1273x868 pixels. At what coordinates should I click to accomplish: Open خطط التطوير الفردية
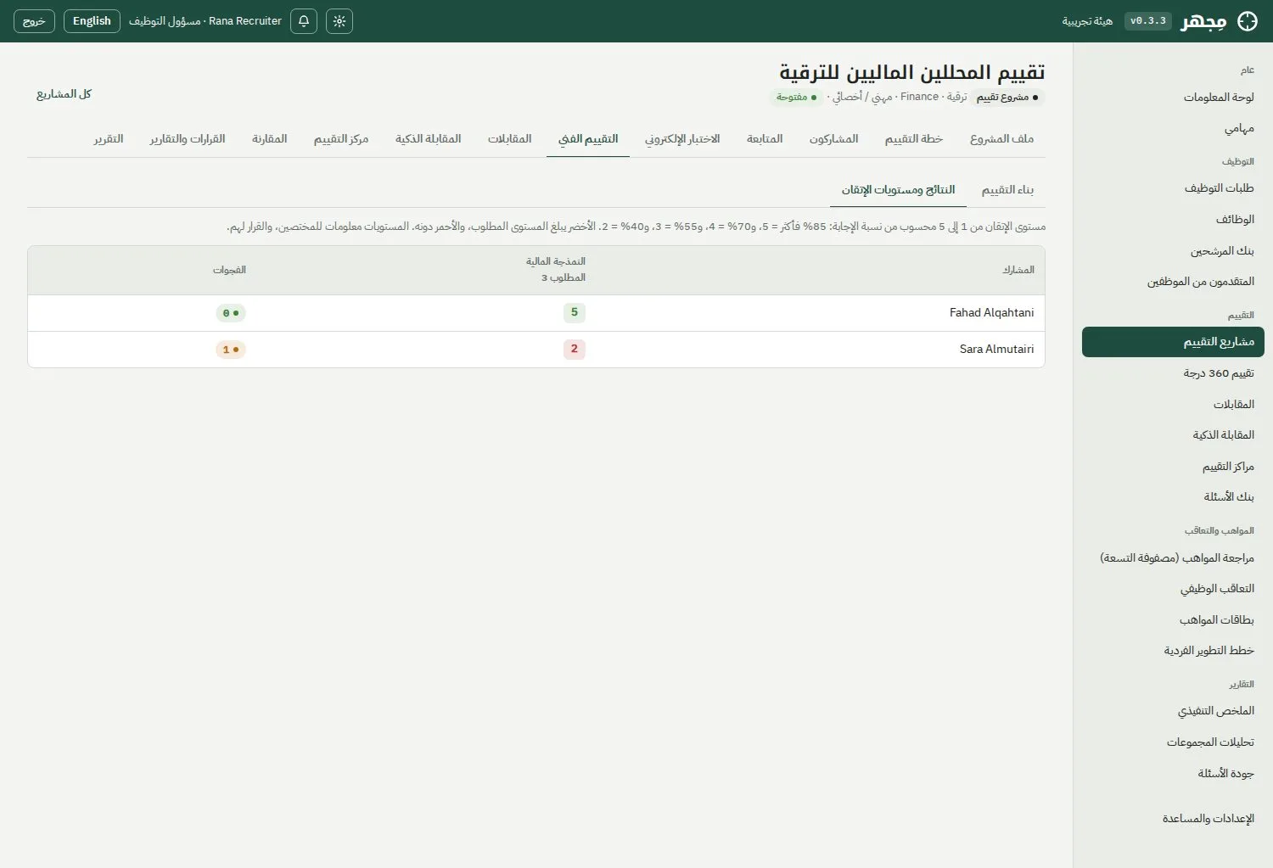pos(1173,651)
